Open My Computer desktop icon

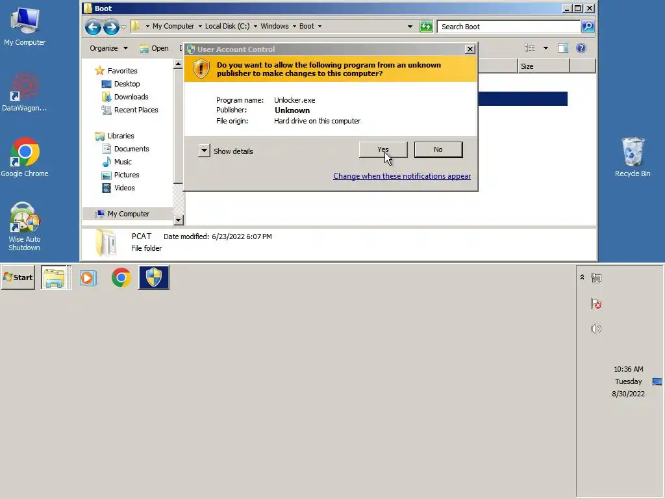coord(25,27)
